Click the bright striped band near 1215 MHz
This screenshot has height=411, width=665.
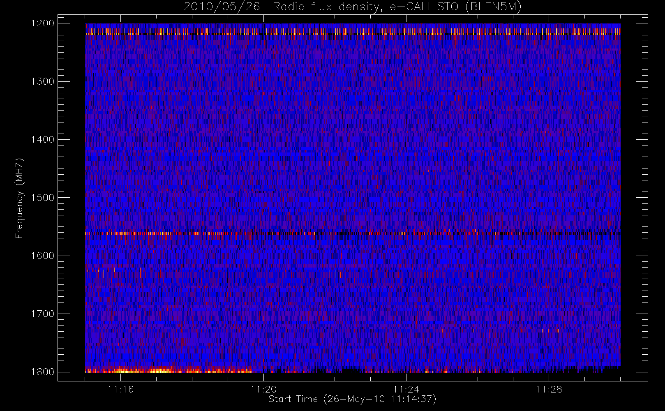(x=353, y=31)
